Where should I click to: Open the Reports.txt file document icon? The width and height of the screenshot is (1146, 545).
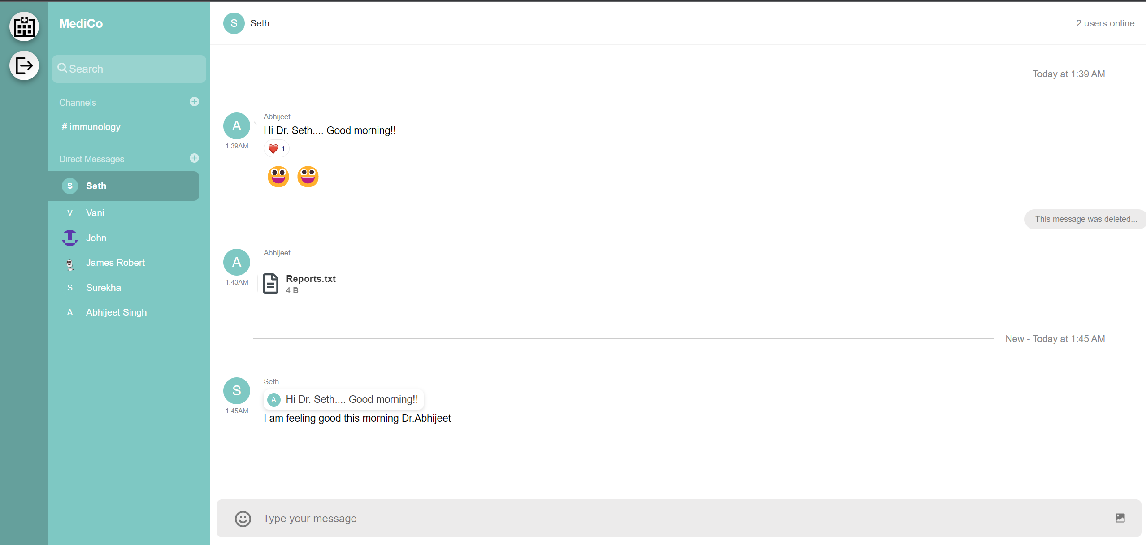pos(270,284)
